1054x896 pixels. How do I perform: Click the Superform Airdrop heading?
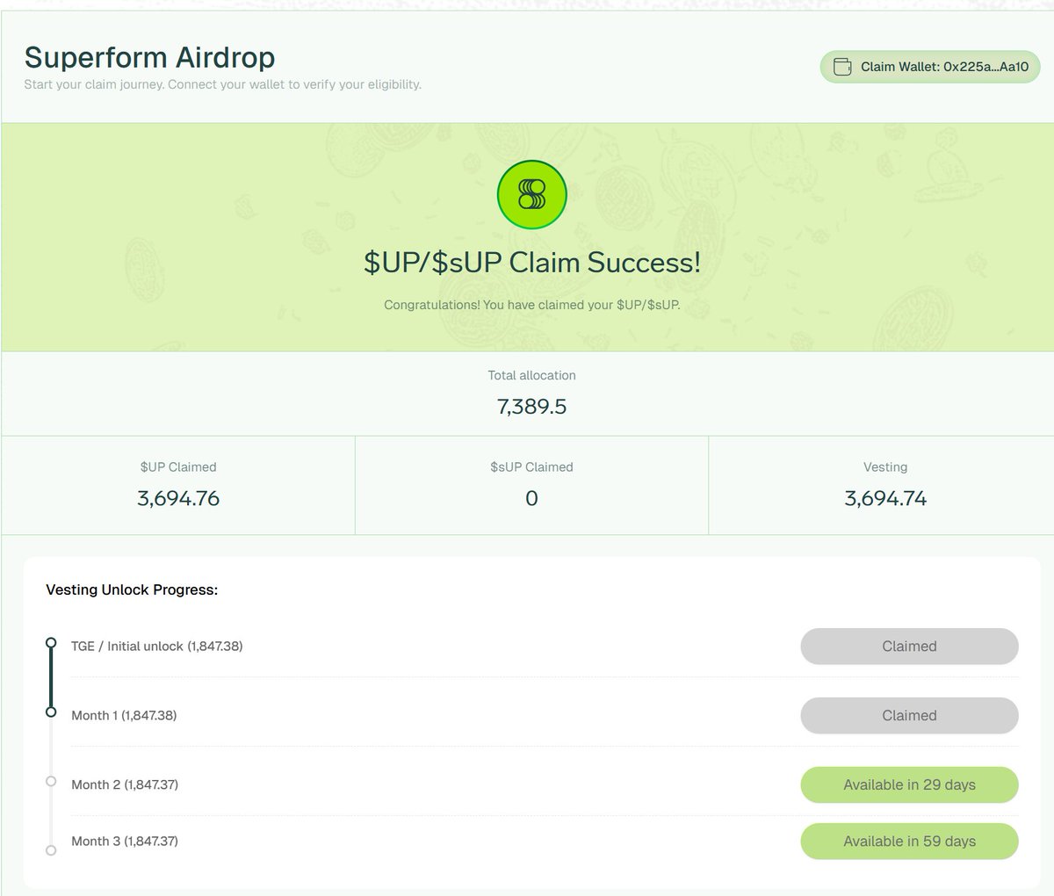[x=149, y=57]
